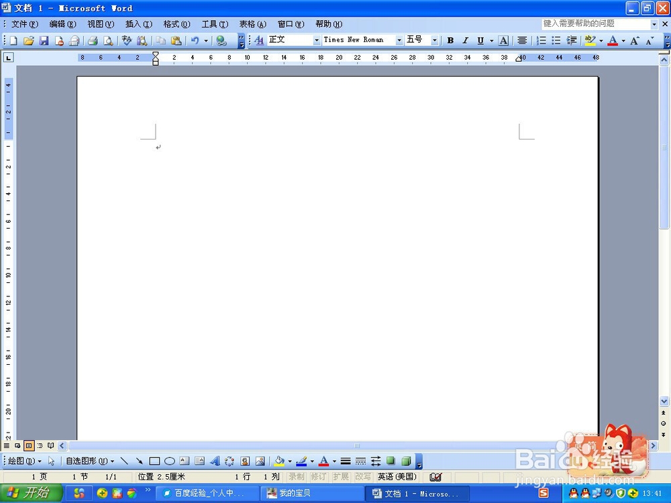Switch to 我的宝贝 taskbar window
The height and width of the screenshot is (503, 671).
tap(311, 493)
